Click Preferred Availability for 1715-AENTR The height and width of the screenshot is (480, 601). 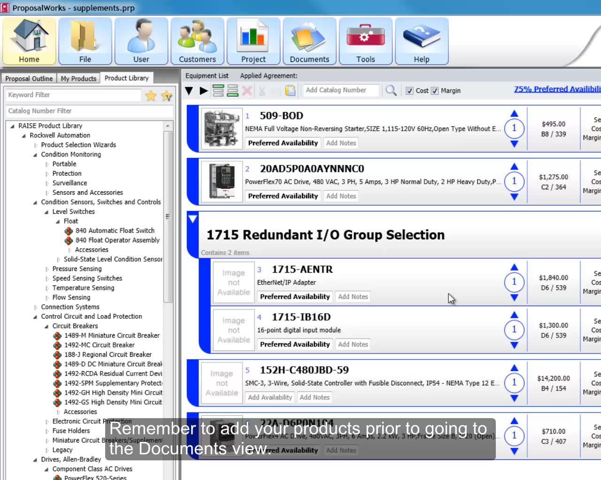[295, 297]
